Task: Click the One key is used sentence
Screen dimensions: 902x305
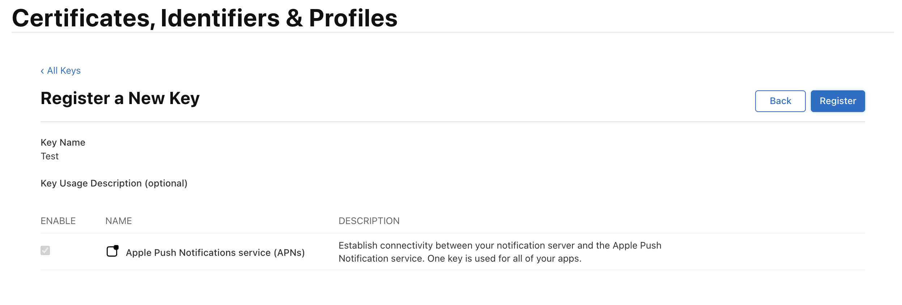Action: pos(504,259)
